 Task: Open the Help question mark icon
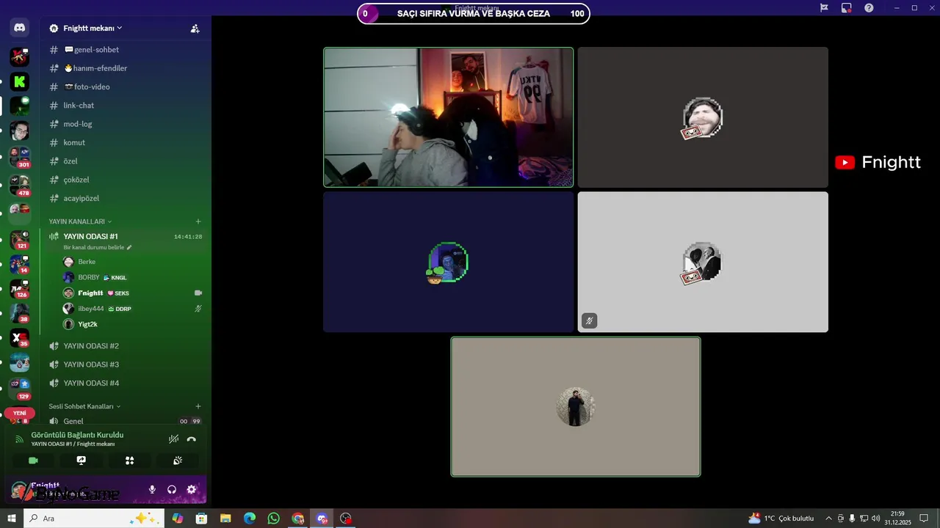coord(869,7)
